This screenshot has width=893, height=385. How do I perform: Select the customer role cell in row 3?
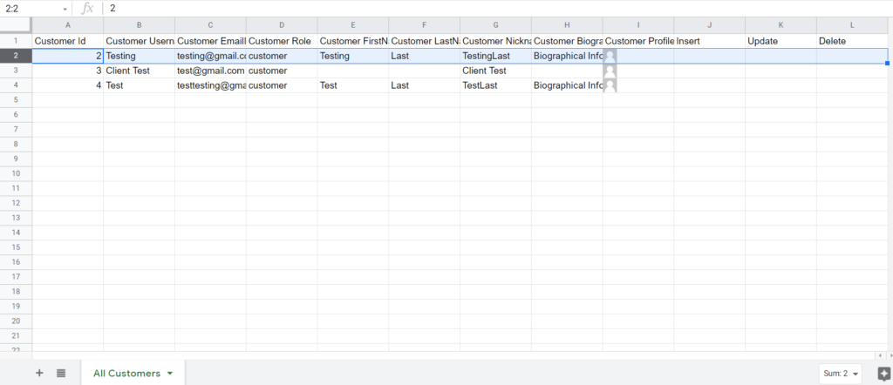click(282, 71)
